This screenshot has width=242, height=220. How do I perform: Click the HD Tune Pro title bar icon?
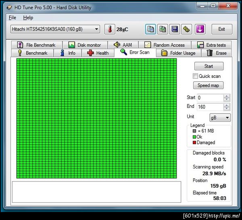pos(9,7)
